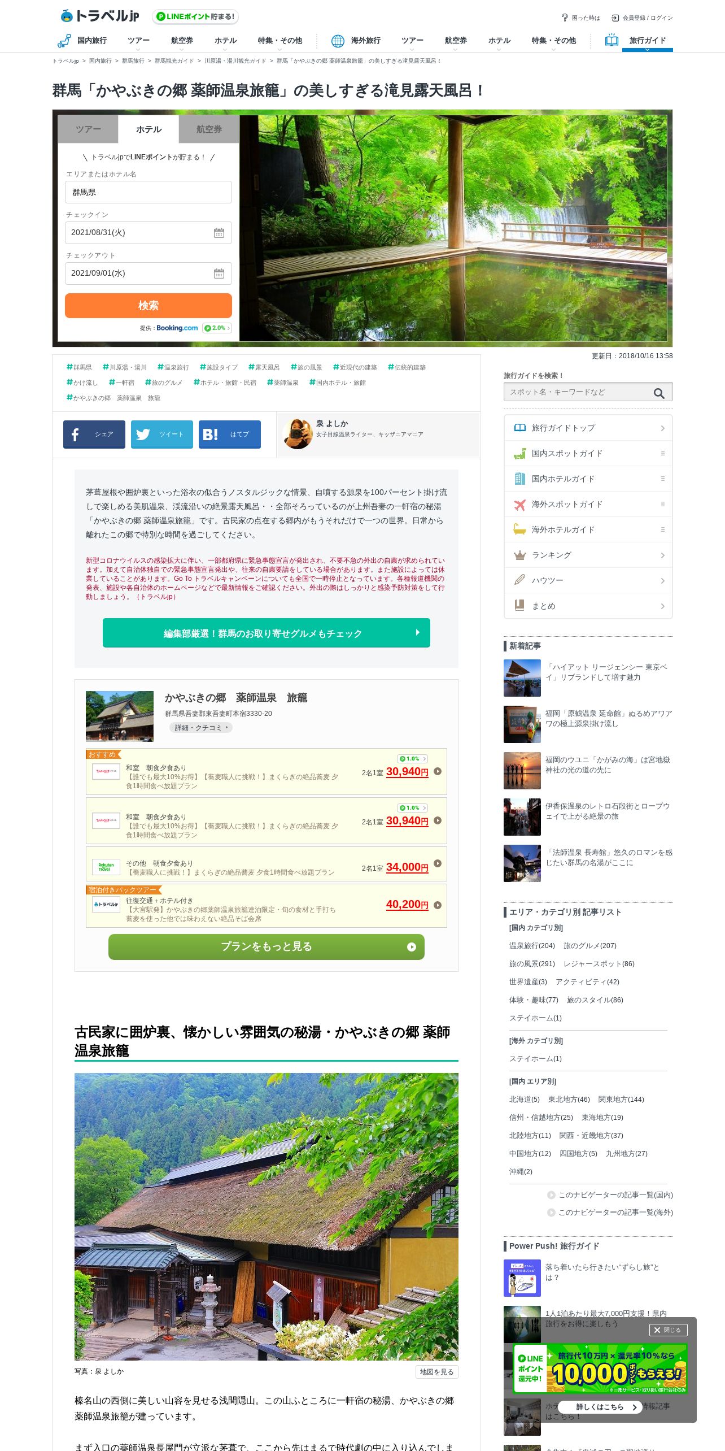Click 編集部厳選 群馬のお取り寄せグルメ button
The width and height of the screenshot is (725, 1451).
click(x=267, y=633)
